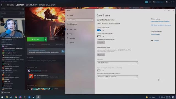Open the library filter options icon
Screen dimensions: 176x99
(x=23, y=16)
